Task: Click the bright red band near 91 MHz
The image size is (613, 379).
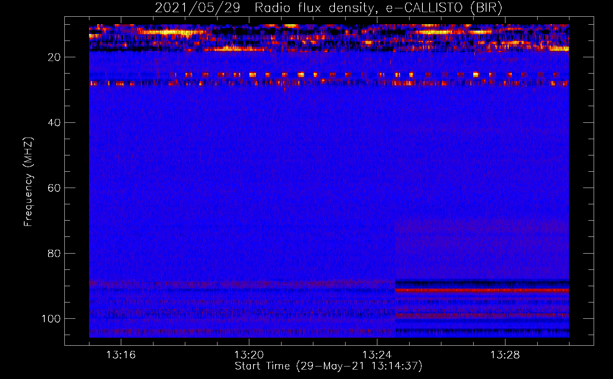Action: click(x=482, y=291)
